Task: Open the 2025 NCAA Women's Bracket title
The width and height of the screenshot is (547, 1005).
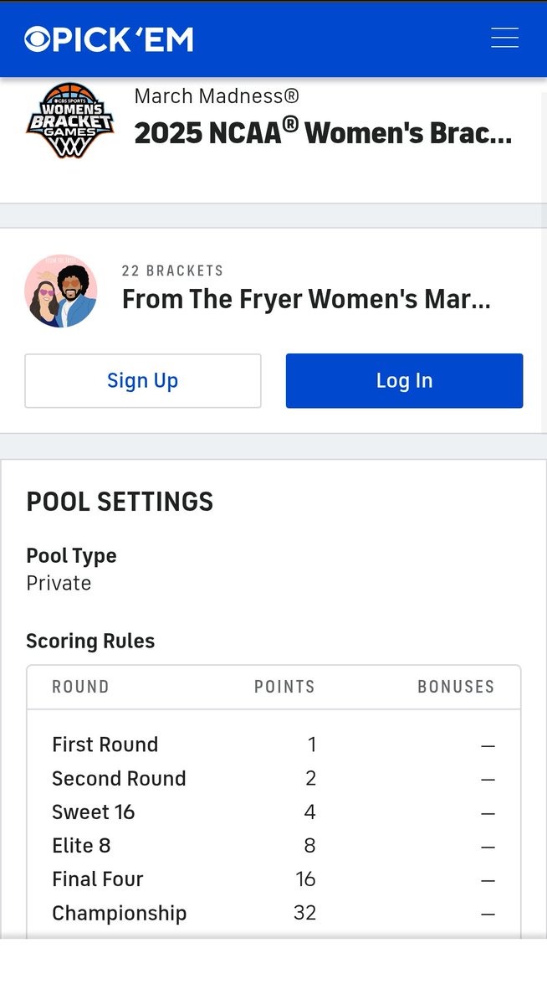Action: coord(323,132)
